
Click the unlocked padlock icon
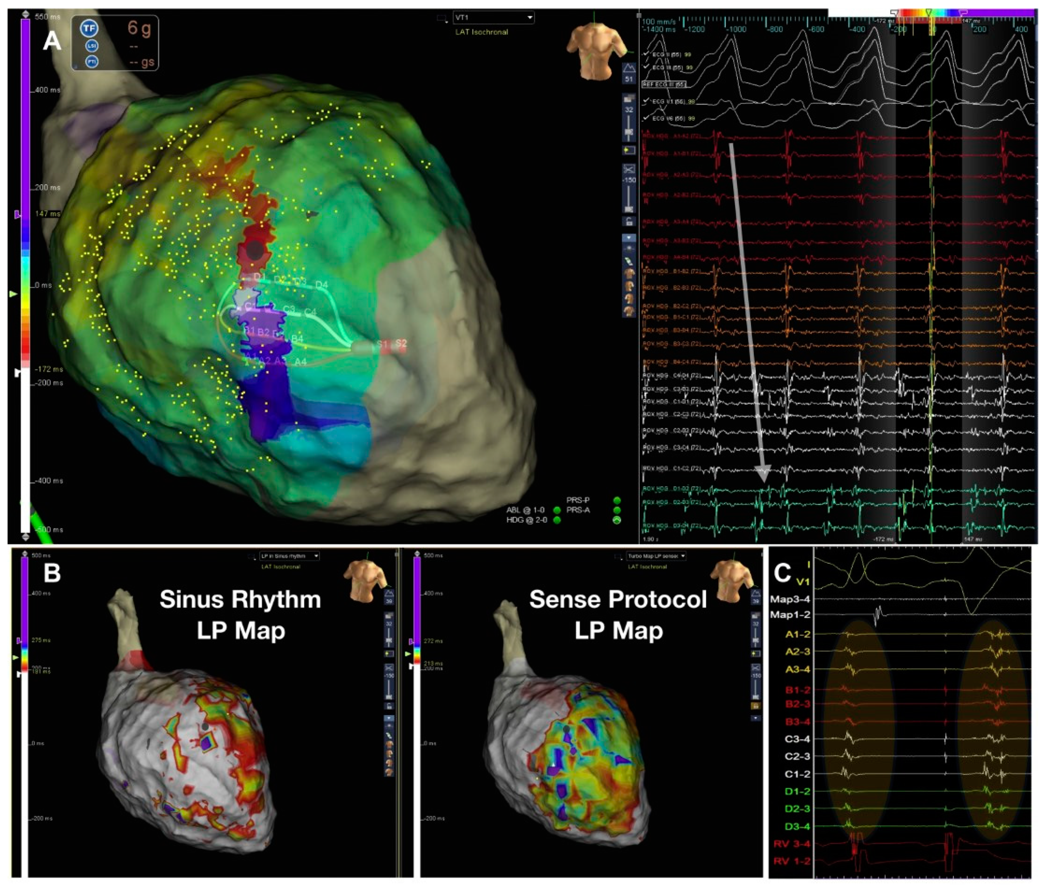629,221
